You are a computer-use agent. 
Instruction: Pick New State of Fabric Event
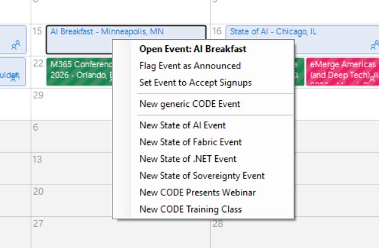[x=190, y=142]
